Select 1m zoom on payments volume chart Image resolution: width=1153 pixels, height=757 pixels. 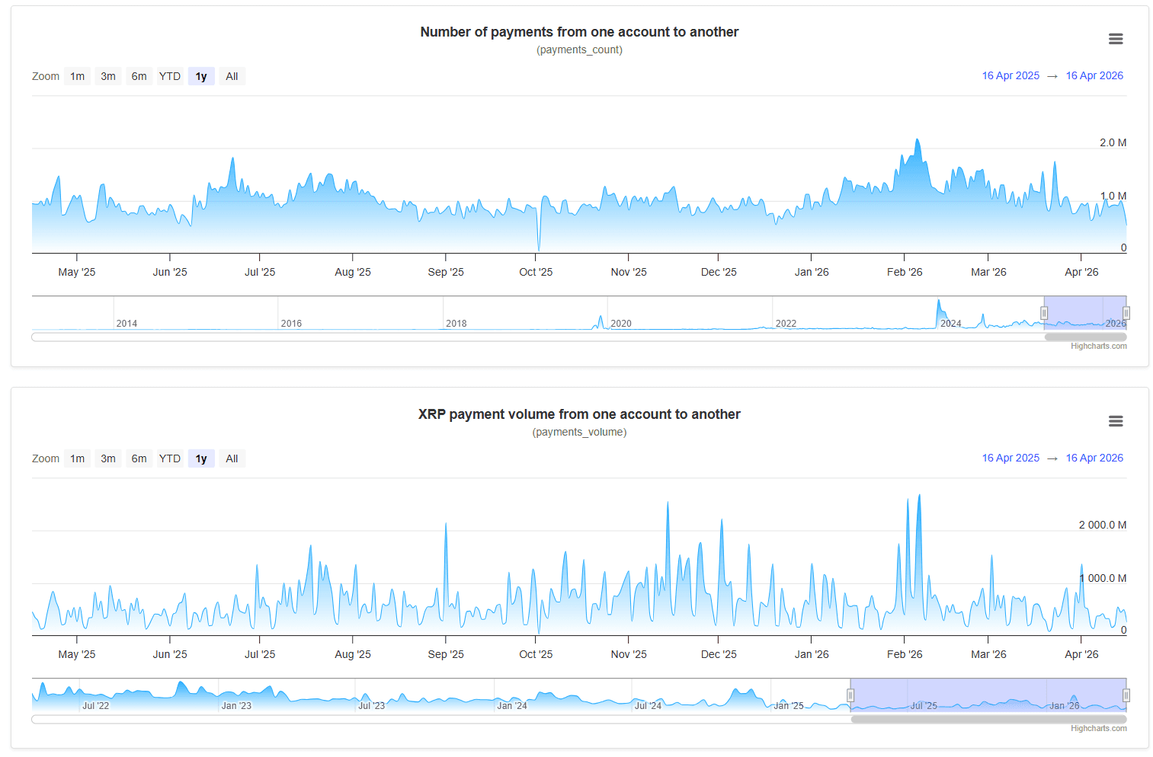(78, 458)
